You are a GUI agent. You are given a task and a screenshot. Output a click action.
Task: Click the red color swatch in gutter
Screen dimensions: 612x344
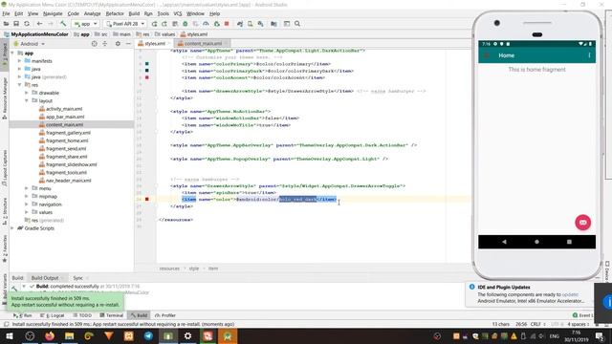147,200
